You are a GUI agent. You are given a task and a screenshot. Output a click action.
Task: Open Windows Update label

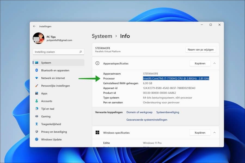click(51, 139)
